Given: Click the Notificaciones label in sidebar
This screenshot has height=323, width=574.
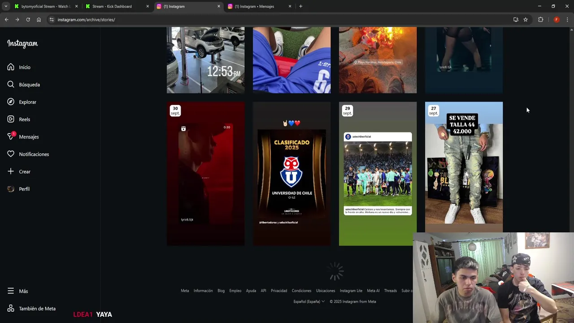Looking at the screenshot, I should click(34, 154).
